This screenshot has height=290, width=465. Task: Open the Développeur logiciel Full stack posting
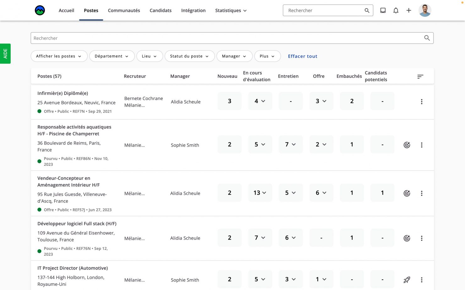coord(77,224)
